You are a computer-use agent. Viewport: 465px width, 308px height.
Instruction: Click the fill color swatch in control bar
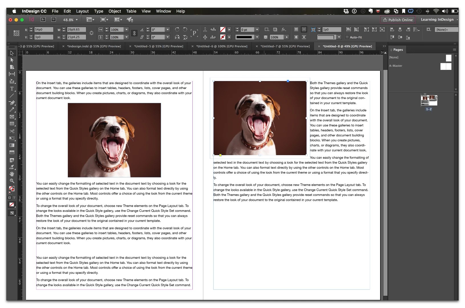pos(223,30)
